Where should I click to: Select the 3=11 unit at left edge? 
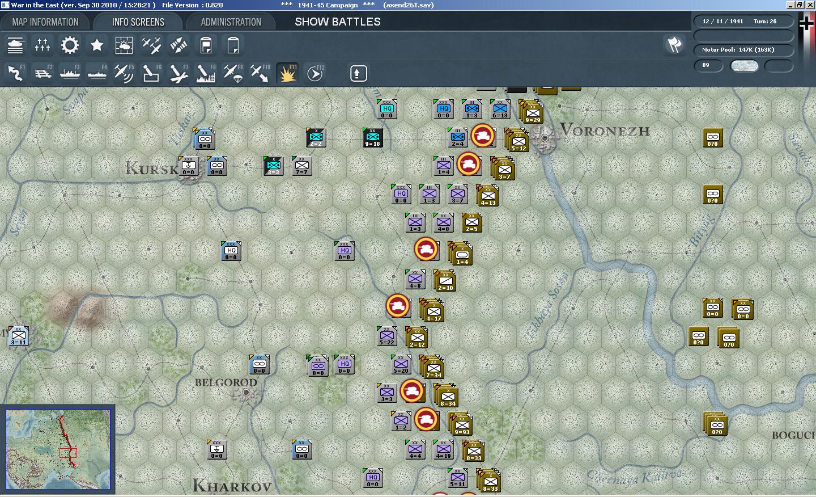[18, 336]
